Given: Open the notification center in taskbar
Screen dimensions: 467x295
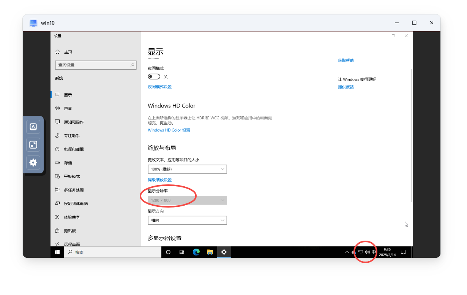Looking at the screenshot, I should pos(404,252).
